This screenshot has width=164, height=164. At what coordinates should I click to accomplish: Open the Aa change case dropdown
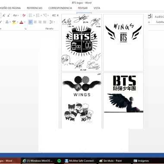[16, 16]
